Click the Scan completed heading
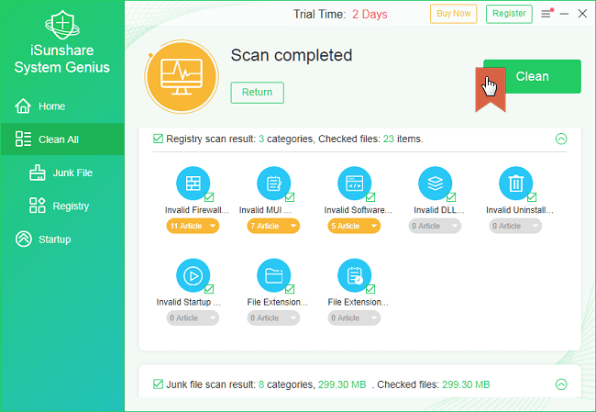This screenshot has width=596, height=412. pyautogui.click(x=292, y=56)
